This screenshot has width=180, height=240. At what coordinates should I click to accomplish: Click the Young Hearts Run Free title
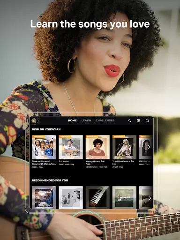[x=95, y=163]
